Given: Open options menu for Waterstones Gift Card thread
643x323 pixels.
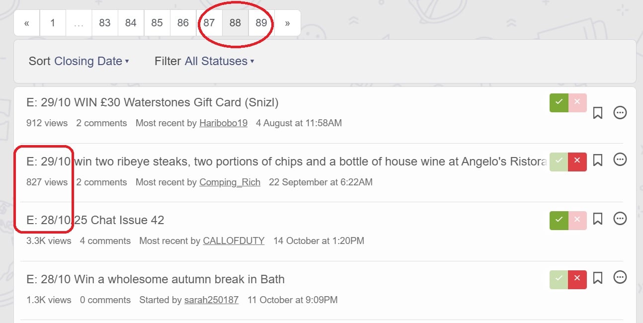Looking at the screenshot, I should pyautogui.click(x=620, y=113).
